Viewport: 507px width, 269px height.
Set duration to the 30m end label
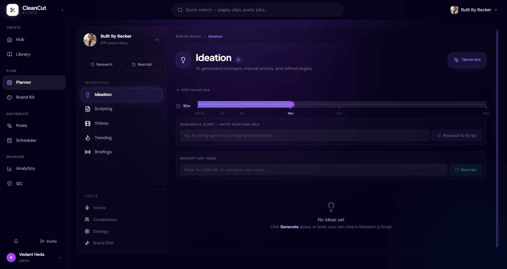[x=486, y=113]
